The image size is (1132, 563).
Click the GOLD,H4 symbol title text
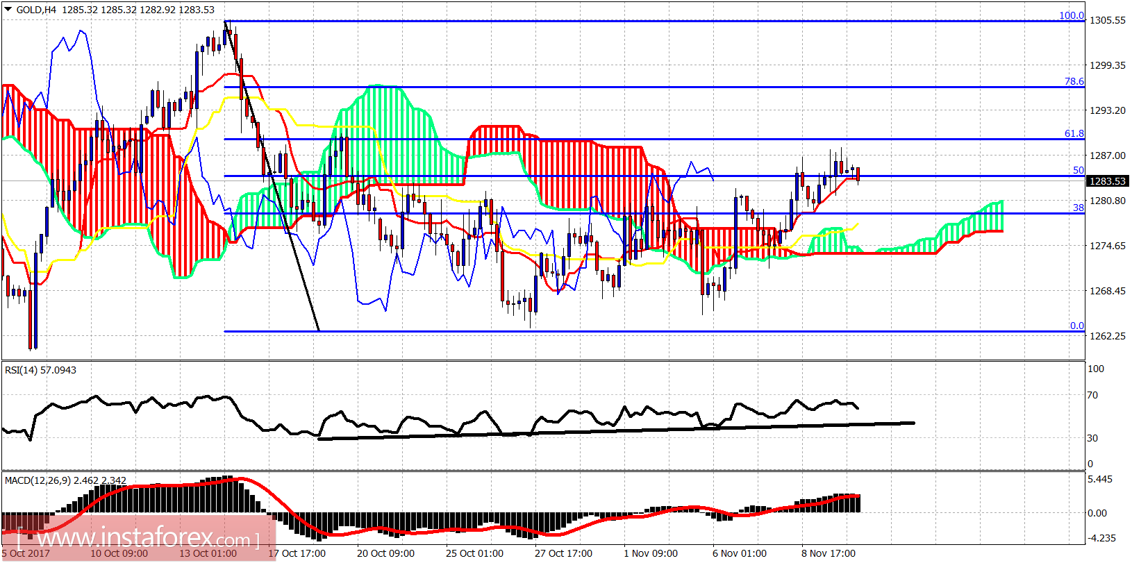[x=36, y=10]
